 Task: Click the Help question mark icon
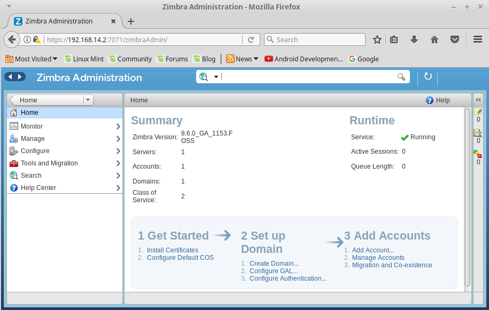click(430, 100)
